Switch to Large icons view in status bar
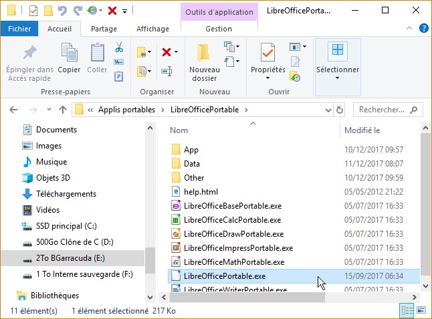 tap(421, 310)
